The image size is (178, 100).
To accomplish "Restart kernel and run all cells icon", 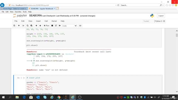I will (x=60, y=26).
